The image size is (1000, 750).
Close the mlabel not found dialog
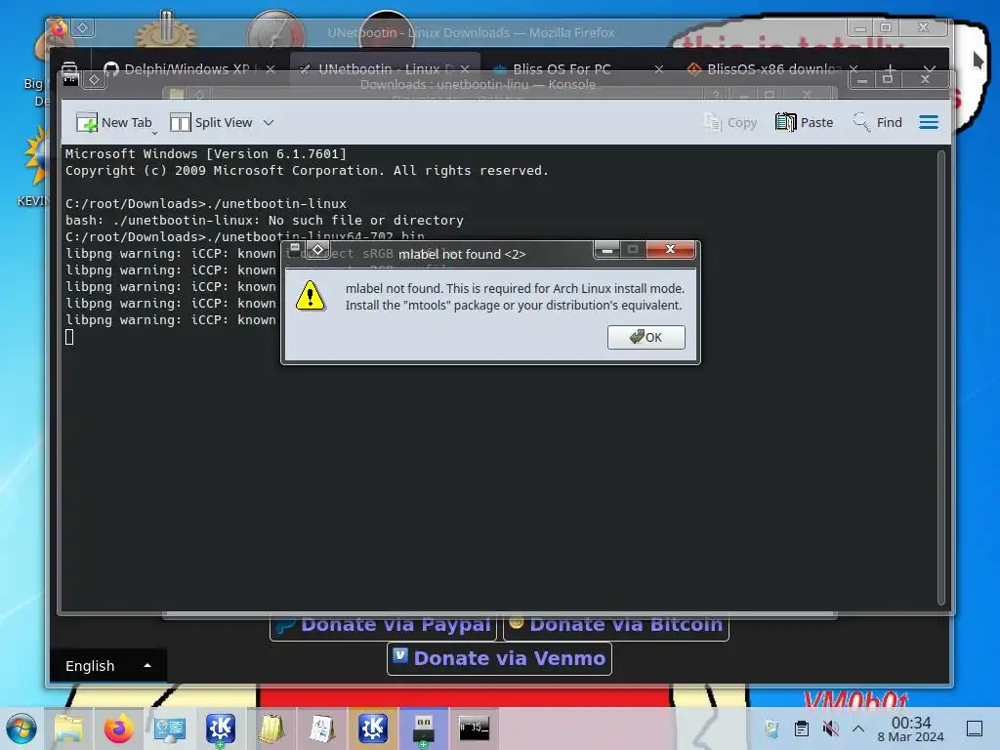click(670, 249)
